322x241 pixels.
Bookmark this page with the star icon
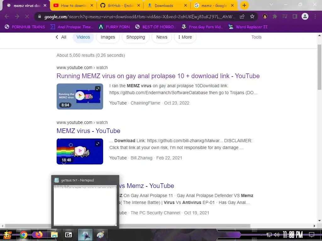point(252,16)
